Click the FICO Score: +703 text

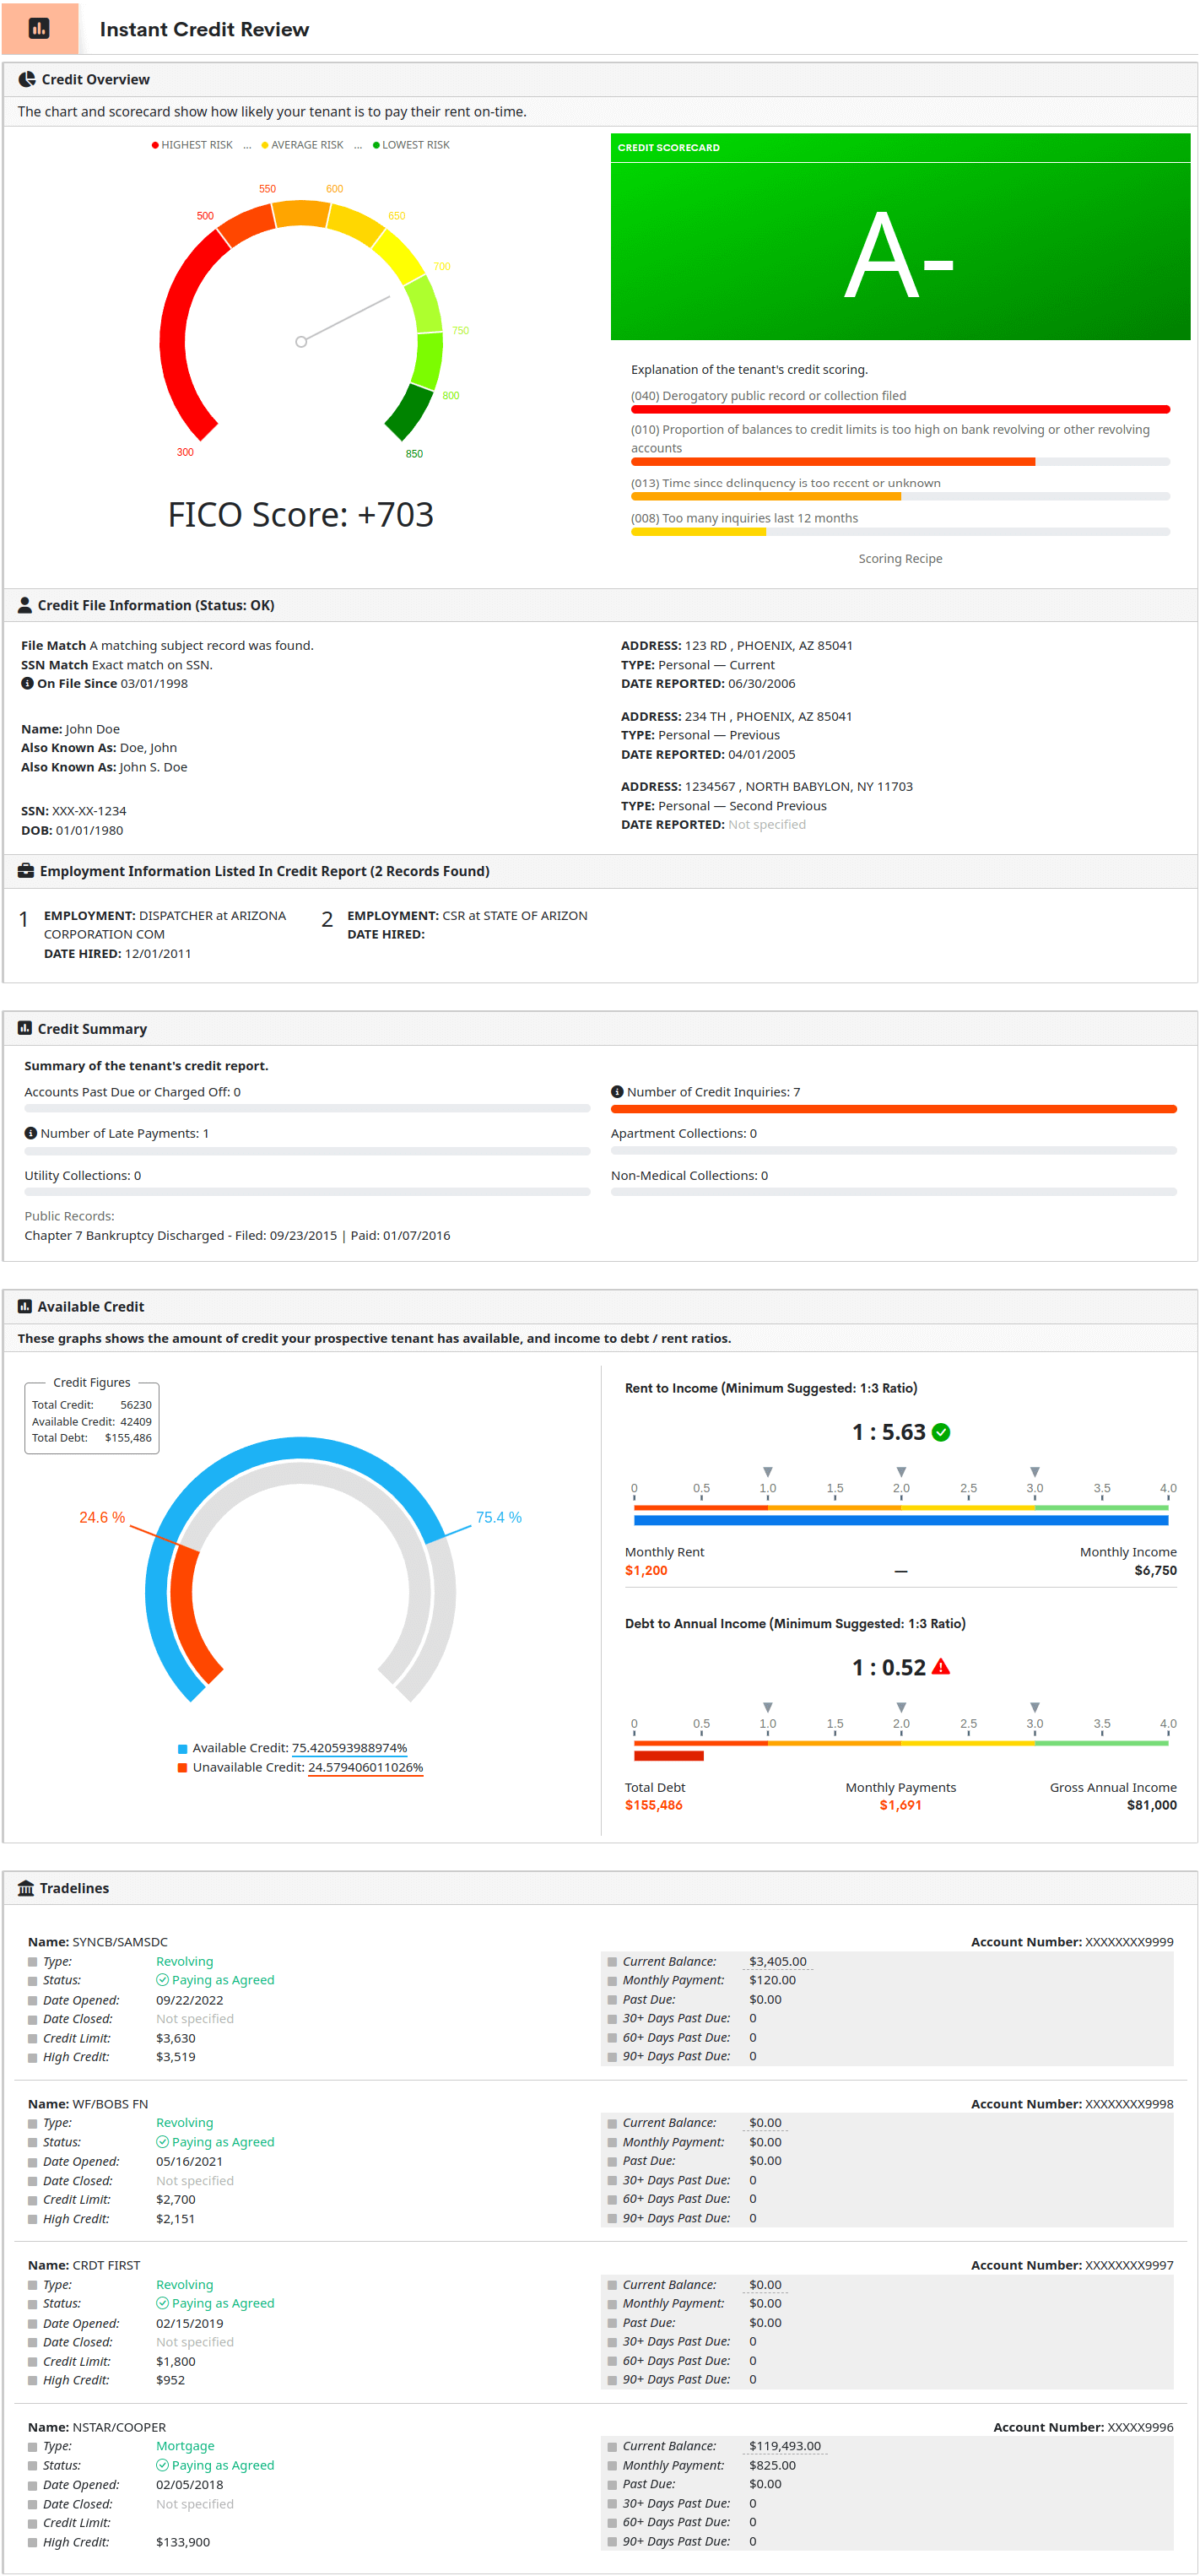click(x=300, y=514)
